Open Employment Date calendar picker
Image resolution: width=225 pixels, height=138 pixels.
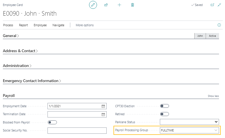coord(103,106)
